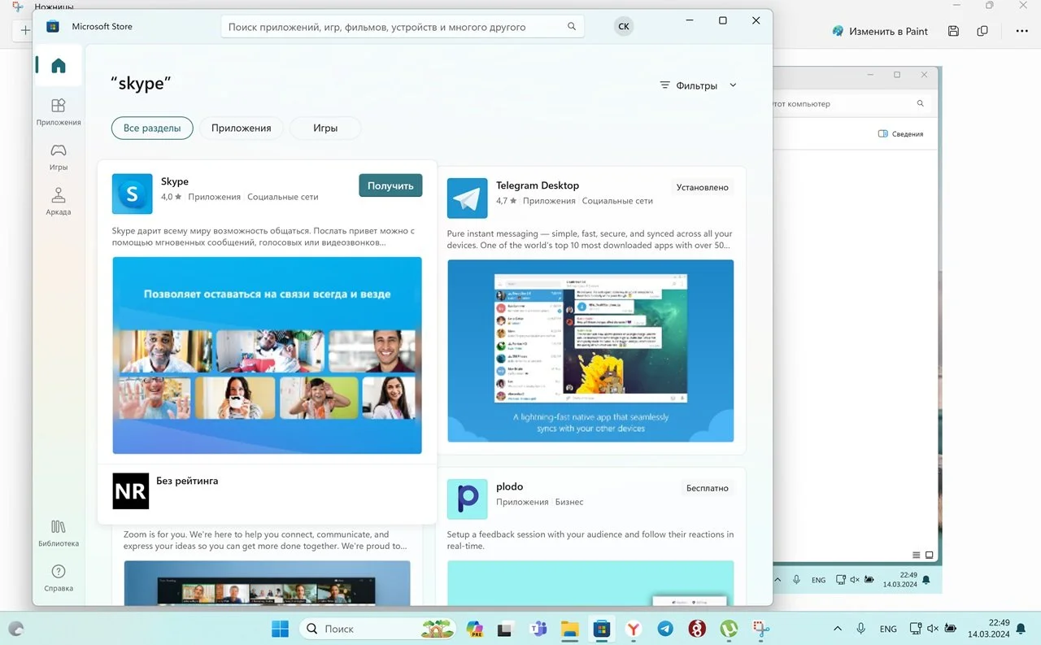
Task: Click the Store search input field
Action: 403,27
